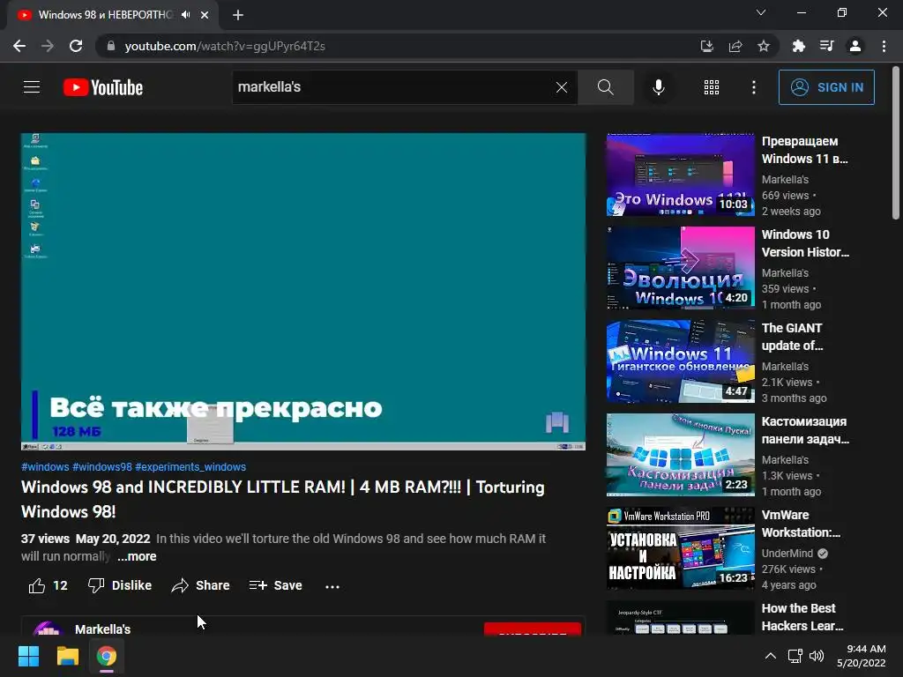Open File Explorer from taskbar
The image size is (903, 677).
[67, 656]
